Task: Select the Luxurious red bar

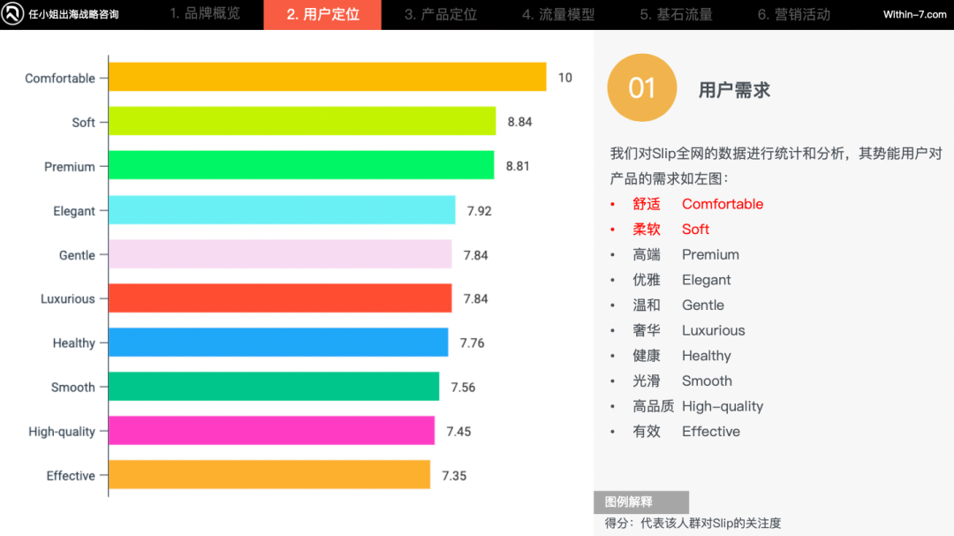Action: [278, 298]
